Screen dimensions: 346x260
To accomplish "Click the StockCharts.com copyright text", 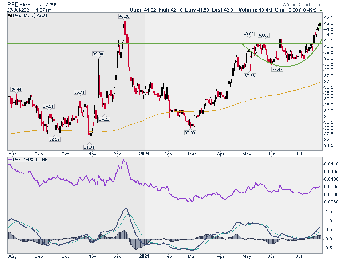I will click(303, 4).
